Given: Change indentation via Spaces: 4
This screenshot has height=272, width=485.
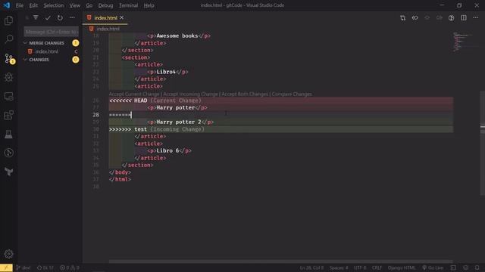Looking at the screenshot, I should (x=339, y=267).
